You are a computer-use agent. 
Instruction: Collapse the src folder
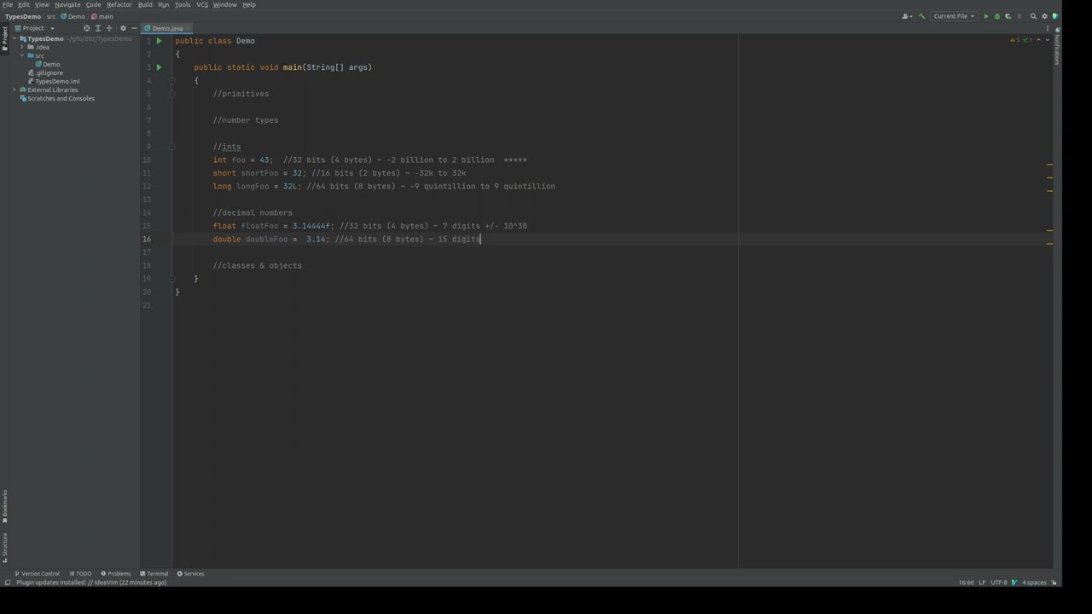[22, 56]
